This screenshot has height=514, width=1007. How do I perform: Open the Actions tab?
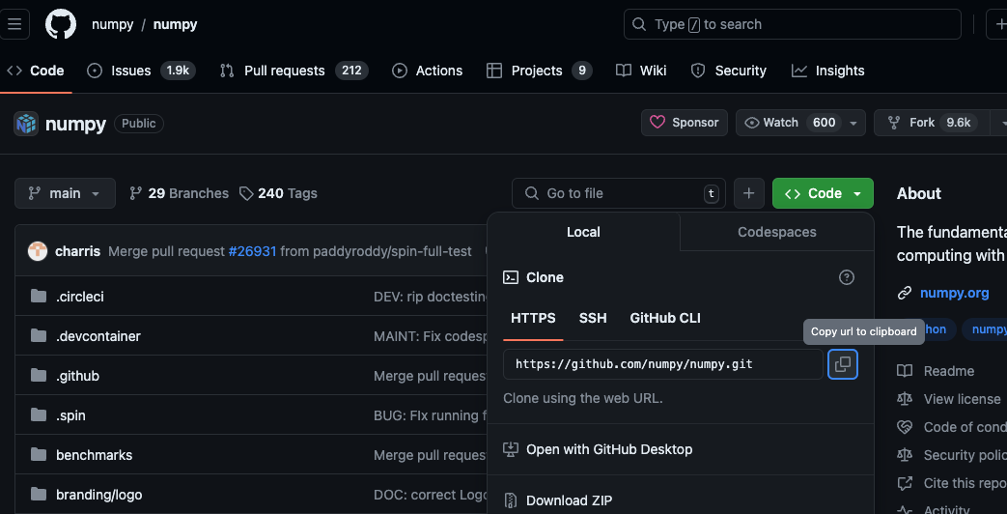(427, 71)
